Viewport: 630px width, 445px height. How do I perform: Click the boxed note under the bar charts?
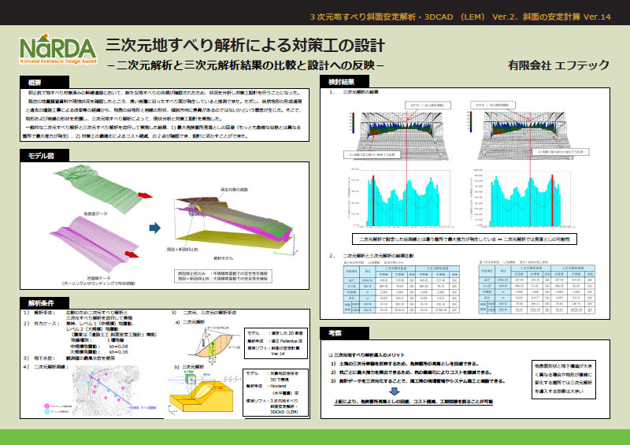click(x=465, y=239)
